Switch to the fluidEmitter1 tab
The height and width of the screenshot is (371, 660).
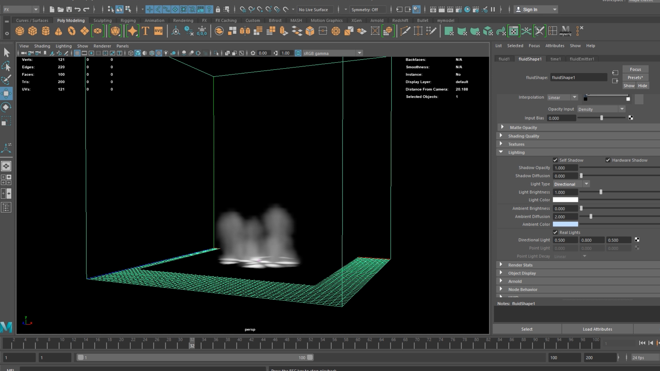(582, 59)
